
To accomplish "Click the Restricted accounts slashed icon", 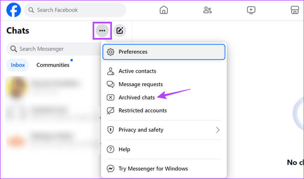I will (110, 111).
